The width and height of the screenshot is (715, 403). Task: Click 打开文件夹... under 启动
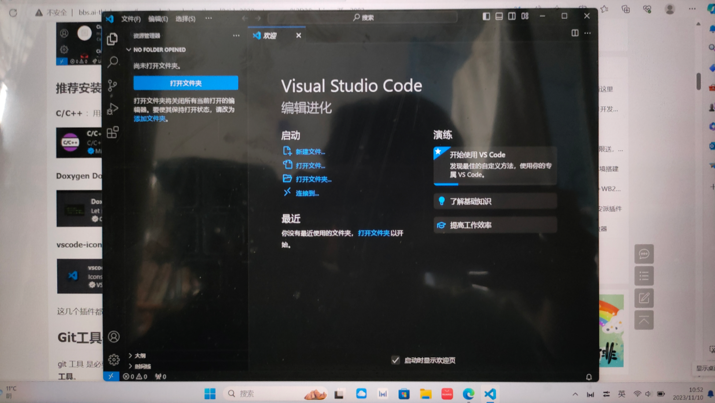[x=308, y=179]
